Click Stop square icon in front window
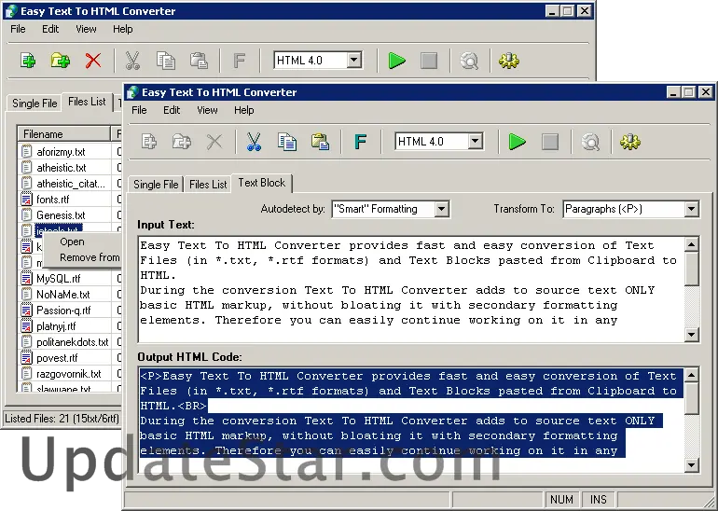The image size is (718, 511). coord(550,142)
